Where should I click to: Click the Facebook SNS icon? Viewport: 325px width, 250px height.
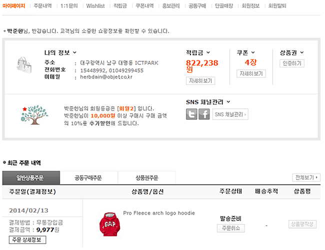(204, 114)
